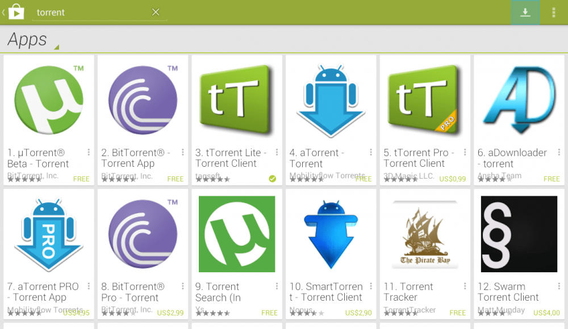Select title '9. Torrent Search (In'
The image size is (568, 329).
point(218,292)
